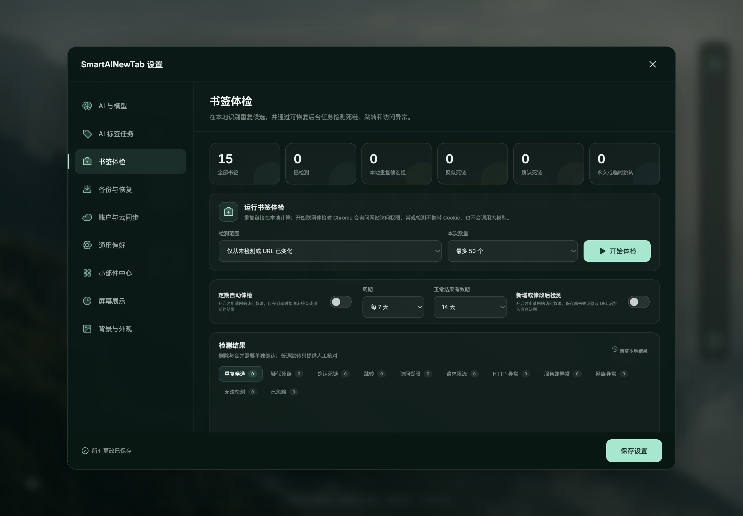Click the 检测结果 section heading

coord(232,345)
